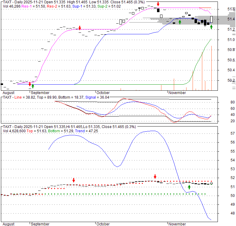Click October label on top chart axis
Screen dimensions: 236x226
point(103,93)
